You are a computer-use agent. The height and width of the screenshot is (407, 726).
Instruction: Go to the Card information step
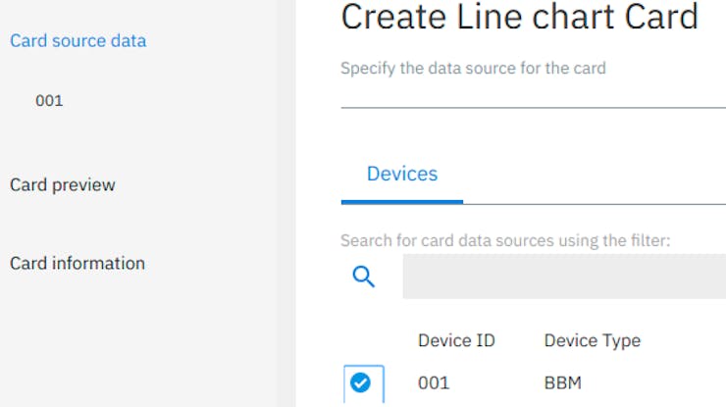click(78, 264)
